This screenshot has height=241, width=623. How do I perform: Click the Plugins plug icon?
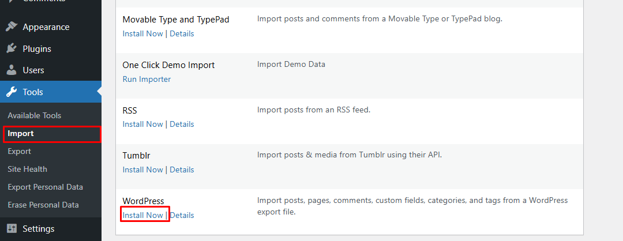[x=11, y=49]
